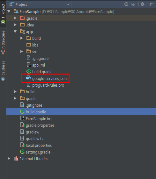Screen dimensions: 156x179
Task: Click the proguard-rules.pro file icon
Action: click(x=28, y=85)
